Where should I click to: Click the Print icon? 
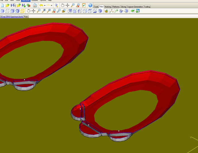point(35,6)
